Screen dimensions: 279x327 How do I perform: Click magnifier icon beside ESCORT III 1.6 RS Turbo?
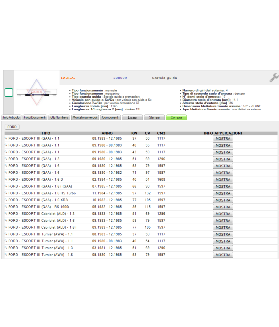(6, 193)
